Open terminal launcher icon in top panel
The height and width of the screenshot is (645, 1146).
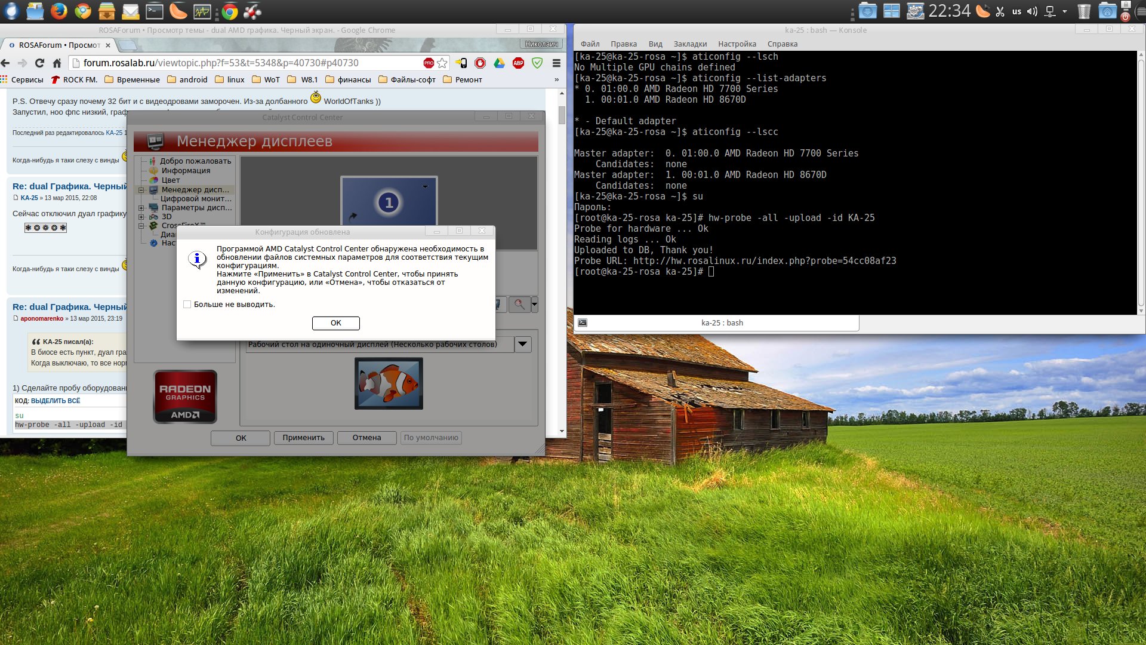click(x=155, y=11)
